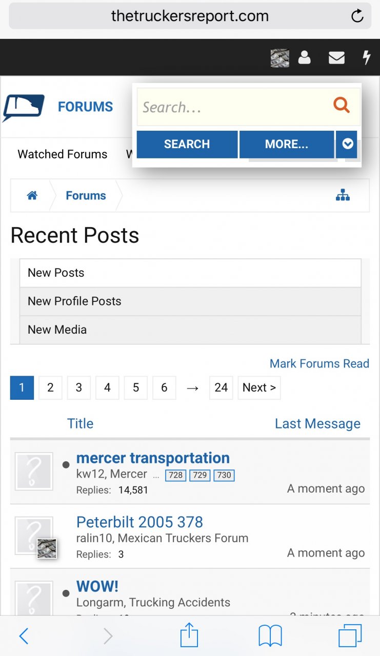Screen dimensions: 380x656
Task: Go to page 24 of results
Action: click(221, 387)
